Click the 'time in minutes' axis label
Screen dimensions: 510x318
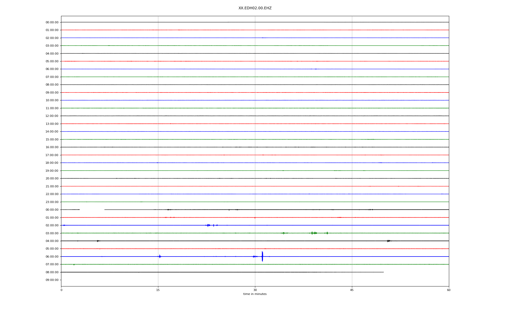(255, 294)
